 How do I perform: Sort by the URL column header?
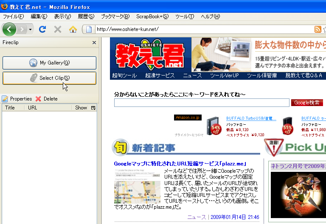pyautogui.click(x=48, y=108)
